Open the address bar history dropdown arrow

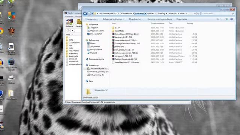coord(195,13)
